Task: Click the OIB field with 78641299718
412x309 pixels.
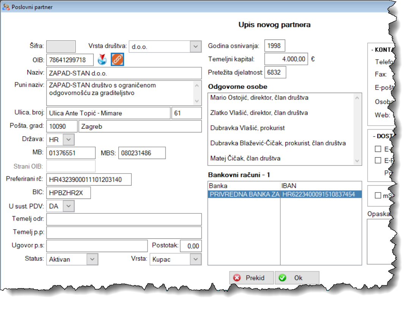Action: click(70, 60)
